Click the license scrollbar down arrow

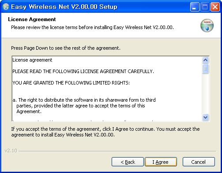coord(205,117)
